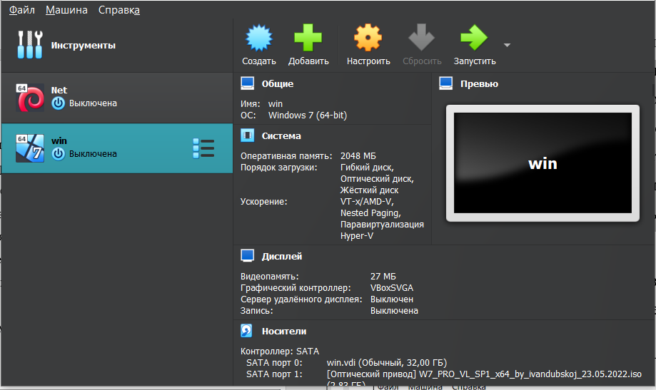The height and width of the screenshot is (390, 656).
Task: Select the win virtual machine name
Action: tap(59, 141)
